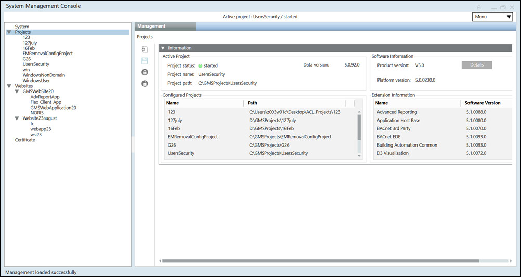Viewport: 521px width, 277px height.
Task: Click the Configured Projects scroll-up arrow
Action: (x=358, y=112)
